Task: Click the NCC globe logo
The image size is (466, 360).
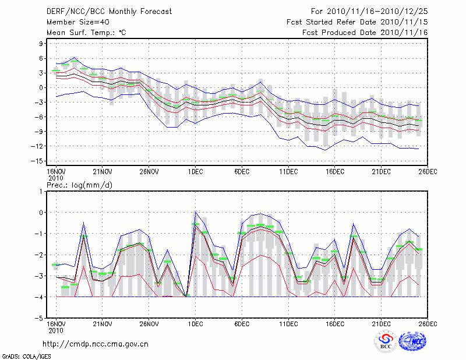Action: tap(412, 343)
